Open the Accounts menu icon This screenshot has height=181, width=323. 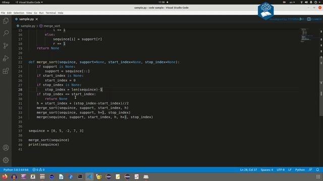click(x=6, y=147)
